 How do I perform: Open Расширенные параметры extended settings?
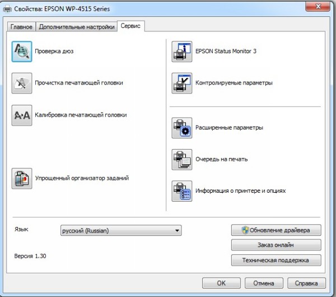point(181,128)
